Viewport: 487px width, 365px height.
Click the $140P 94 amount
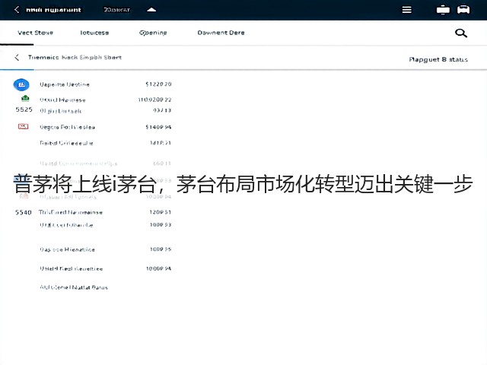coord(158,127)
